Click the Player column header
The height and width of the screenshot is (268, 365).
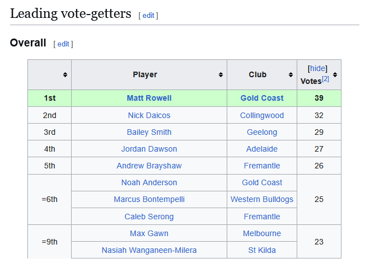(145, 75)
